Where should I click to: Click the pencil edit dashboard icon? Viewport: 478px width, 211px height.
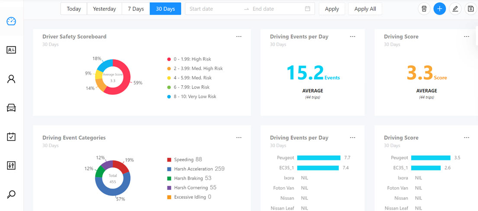[x=455, y=9]
